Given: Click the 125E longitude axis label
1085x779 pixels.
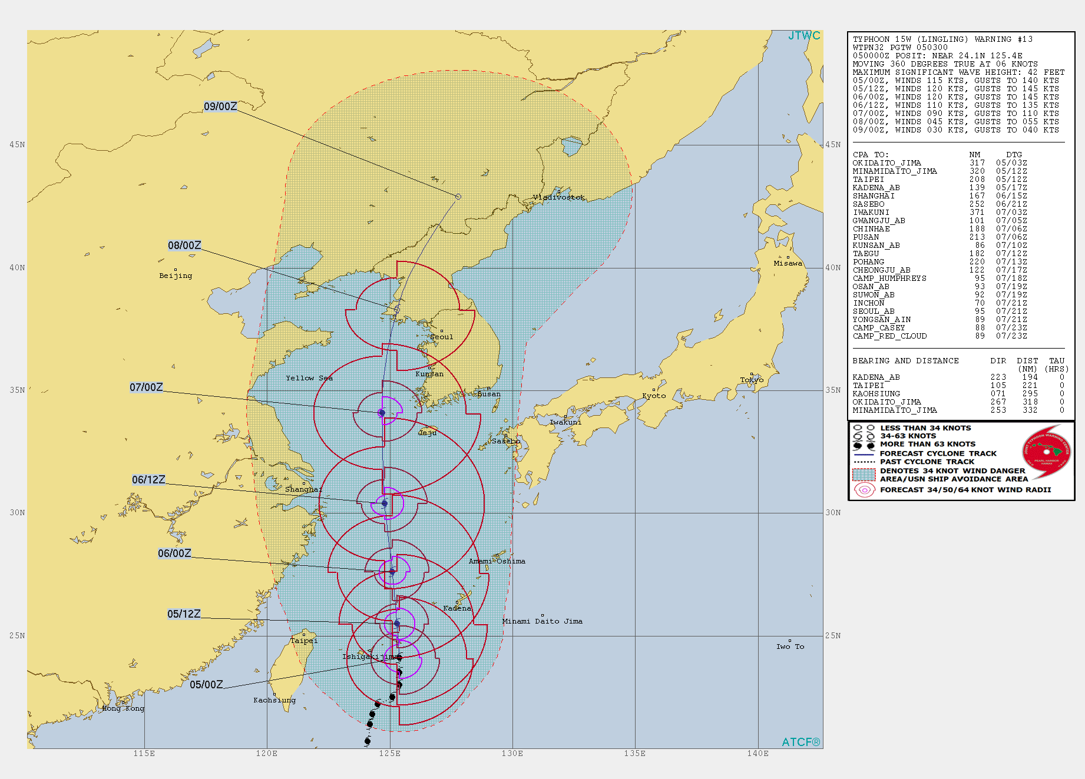Looking at the screenshot, I should pos(389,753).
